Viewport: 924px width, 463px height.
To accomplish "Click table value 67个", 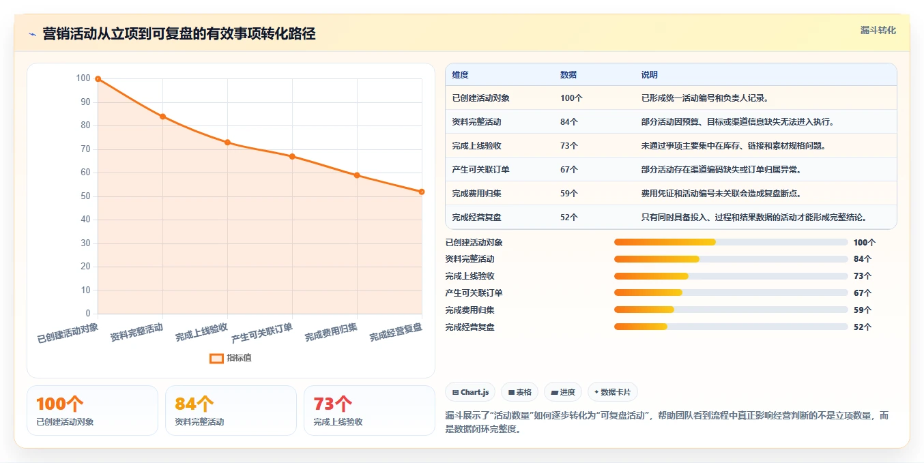I will point(569,170).
